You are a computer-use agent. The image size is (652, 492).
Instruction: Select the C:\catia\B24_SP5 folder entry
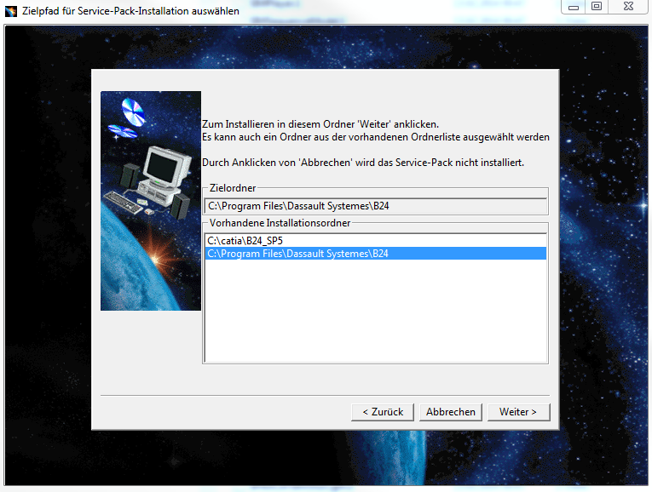click(376, 241)
